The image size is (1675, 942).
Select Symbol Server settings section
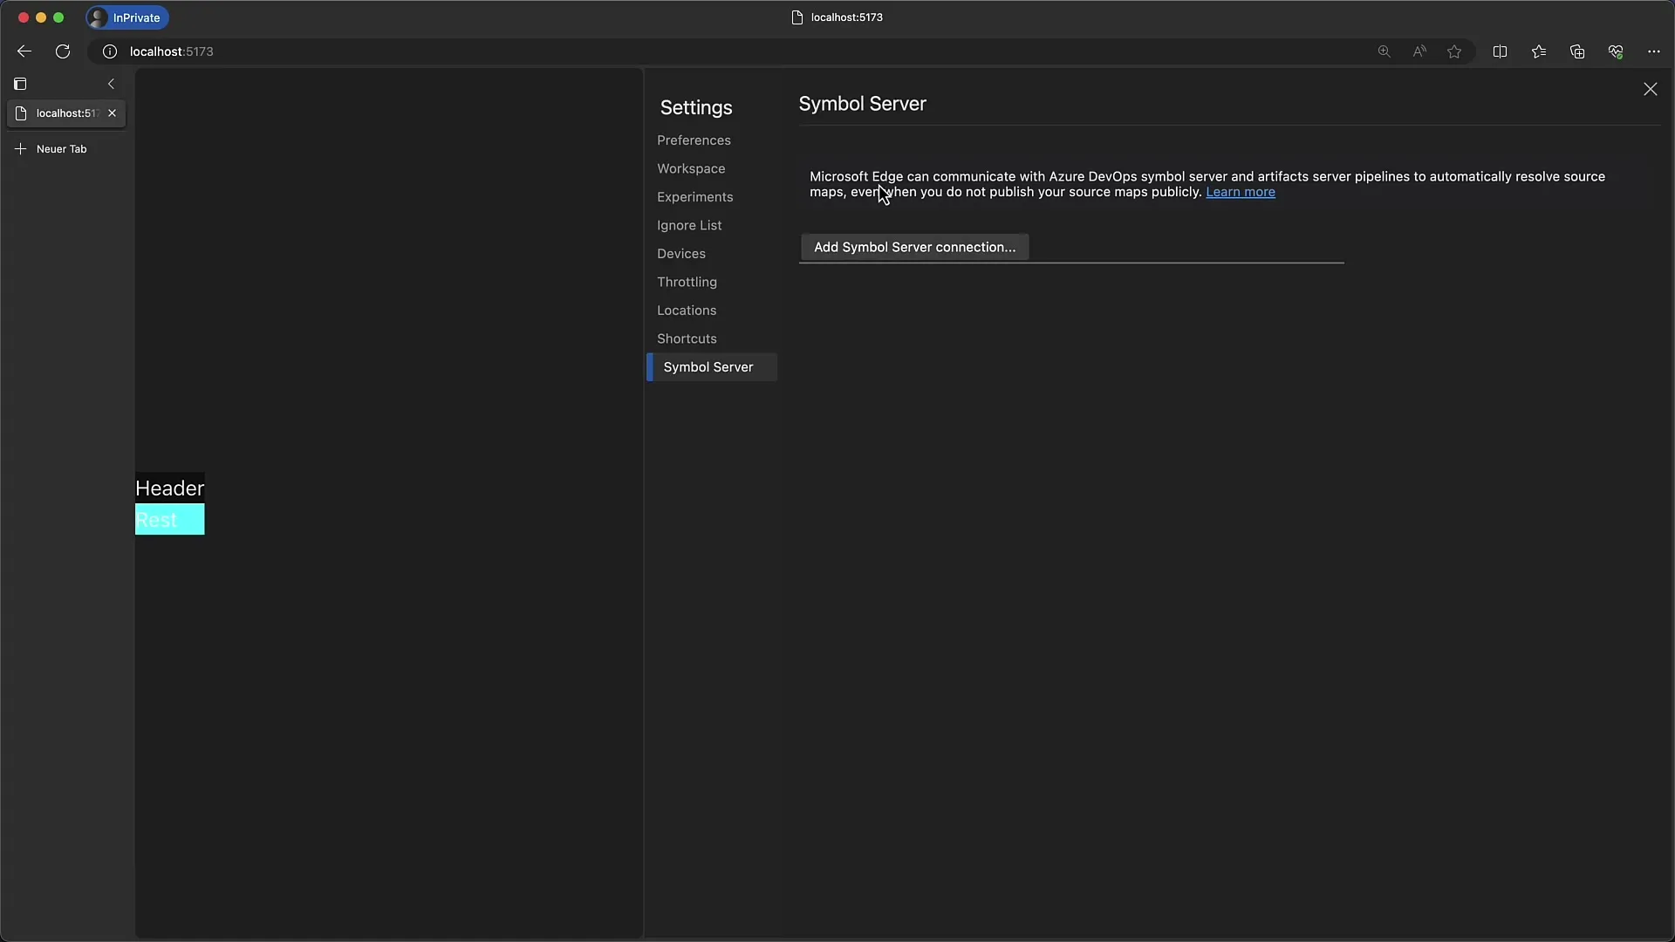tap(712, 367)
